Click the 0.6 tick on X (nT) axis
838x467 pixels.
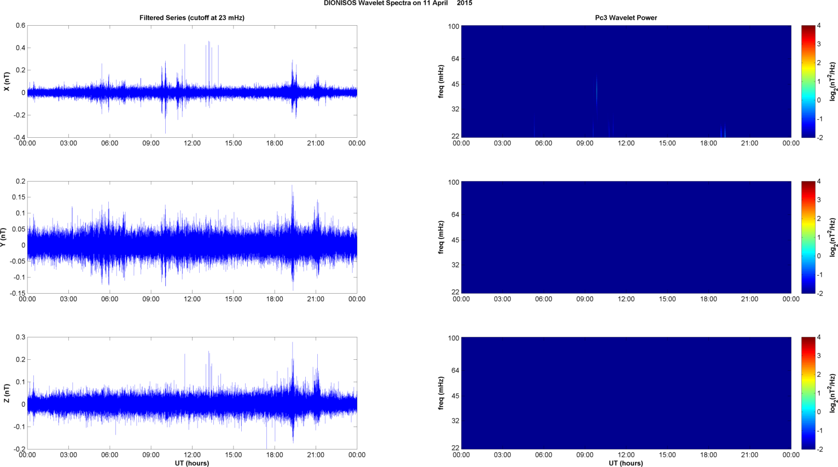click(x=20, y=26)
